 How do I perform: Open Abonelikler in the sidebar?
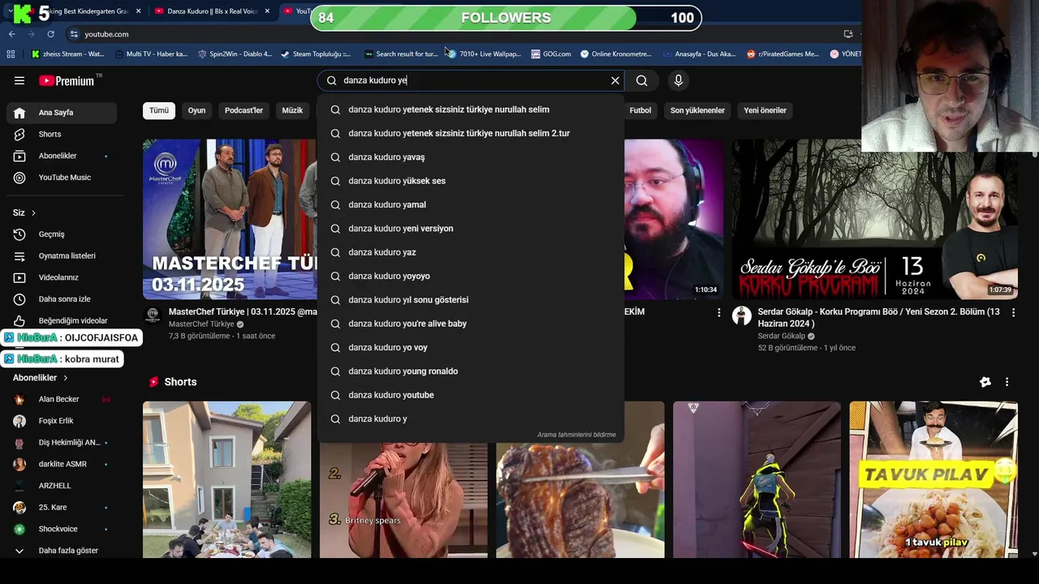coord(62,156)
